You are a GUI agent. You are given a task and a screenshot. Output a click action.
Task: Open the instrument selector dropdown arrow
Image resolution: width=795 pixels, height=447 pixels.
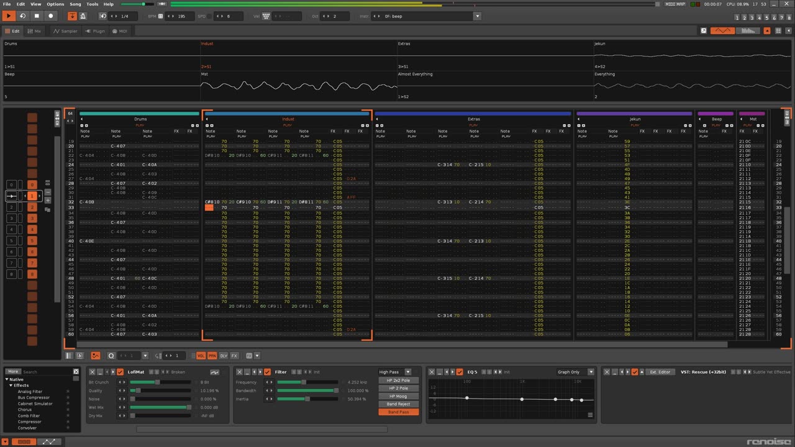click(477, 16)
